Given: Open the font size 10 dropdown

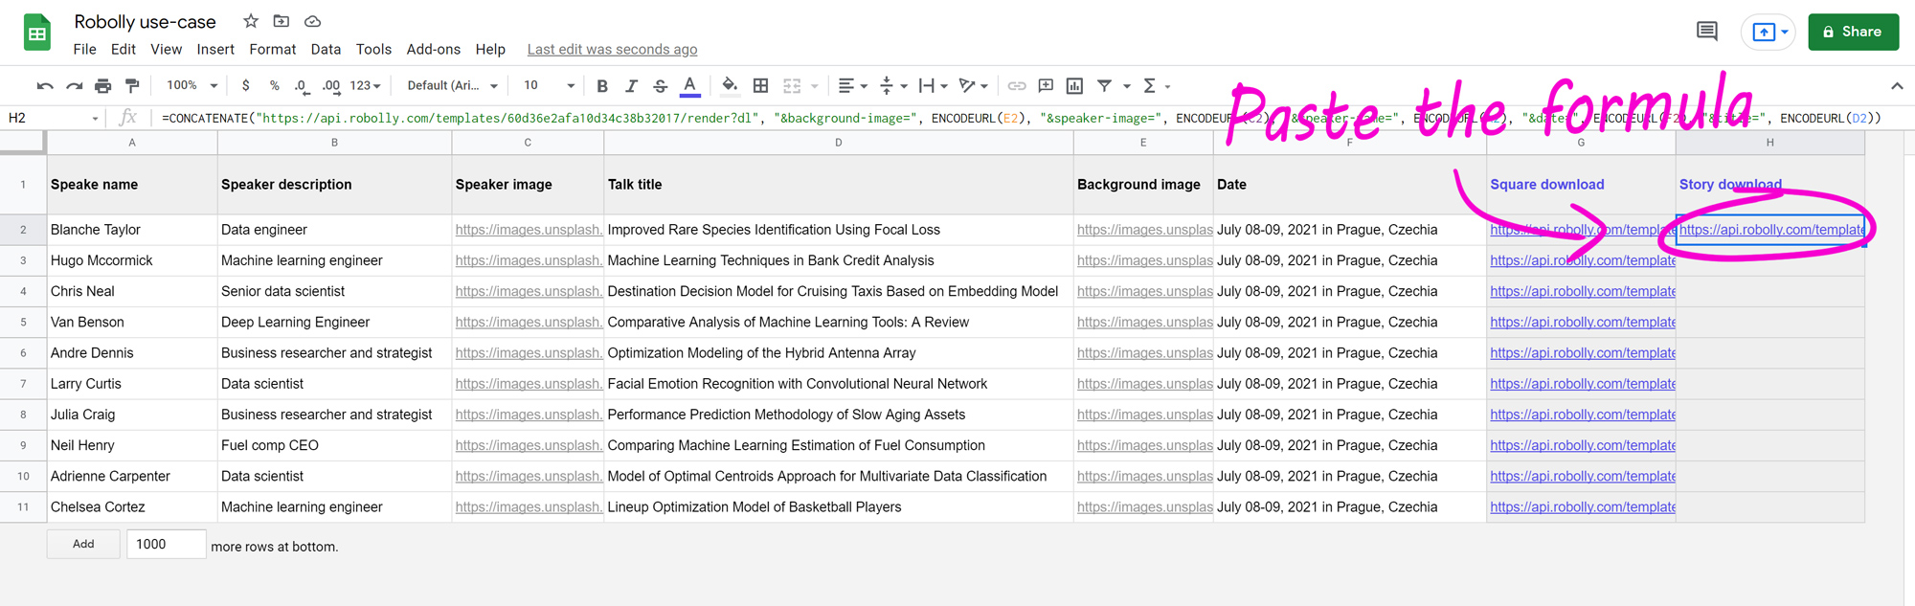Looking at the screenshot, I should coord(549,86).
